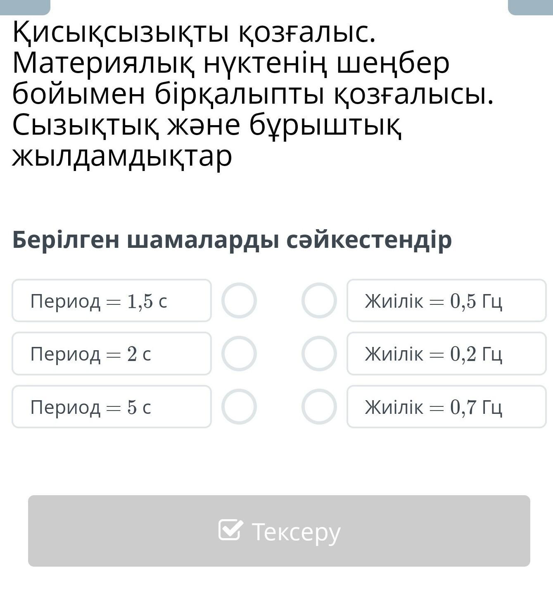Click the Период = 2 с box

pos(112,354)
